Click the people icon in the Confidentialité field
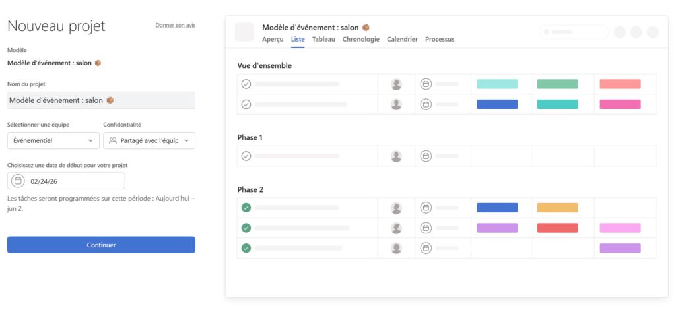This screenshot has width=676, height=310. pos(113,140)
